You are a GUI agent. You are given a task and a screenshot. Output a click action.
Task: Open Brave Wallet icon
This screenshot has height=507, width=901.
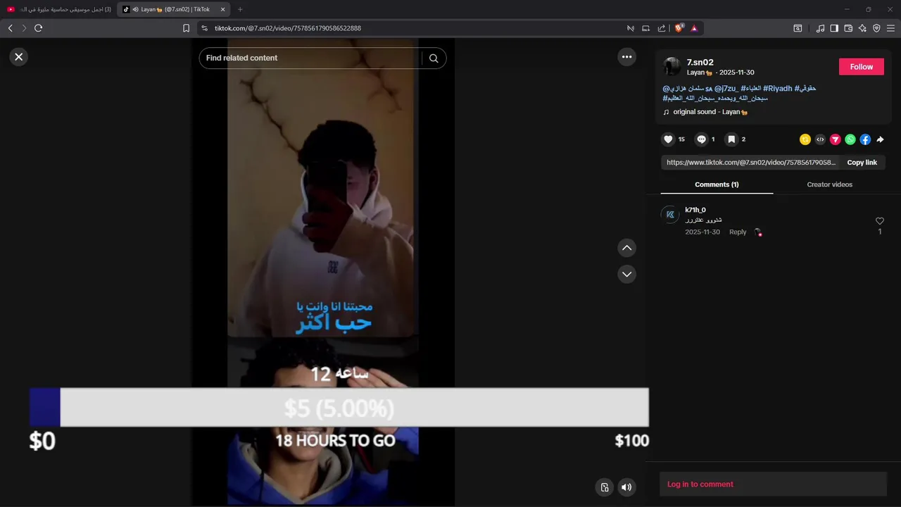coord(848,28)
